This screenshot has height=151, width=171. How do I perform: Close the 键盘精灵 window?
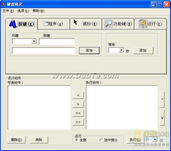tap(167, 4)
